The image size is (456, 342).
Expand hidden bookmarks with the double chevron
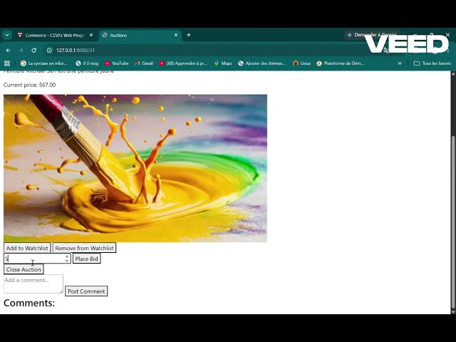tap(400, 63)
